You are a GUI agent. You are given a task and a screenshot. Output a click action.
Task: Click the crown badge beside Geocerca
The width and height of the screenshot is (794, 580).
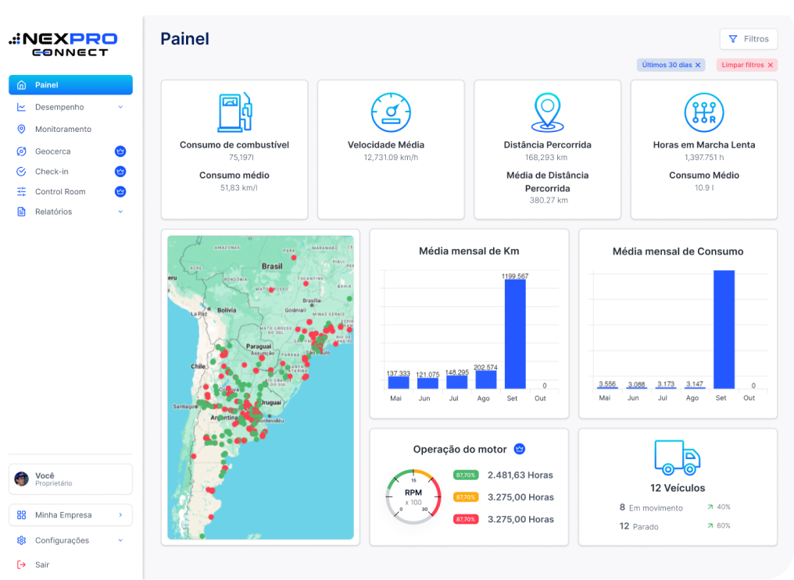120,151
